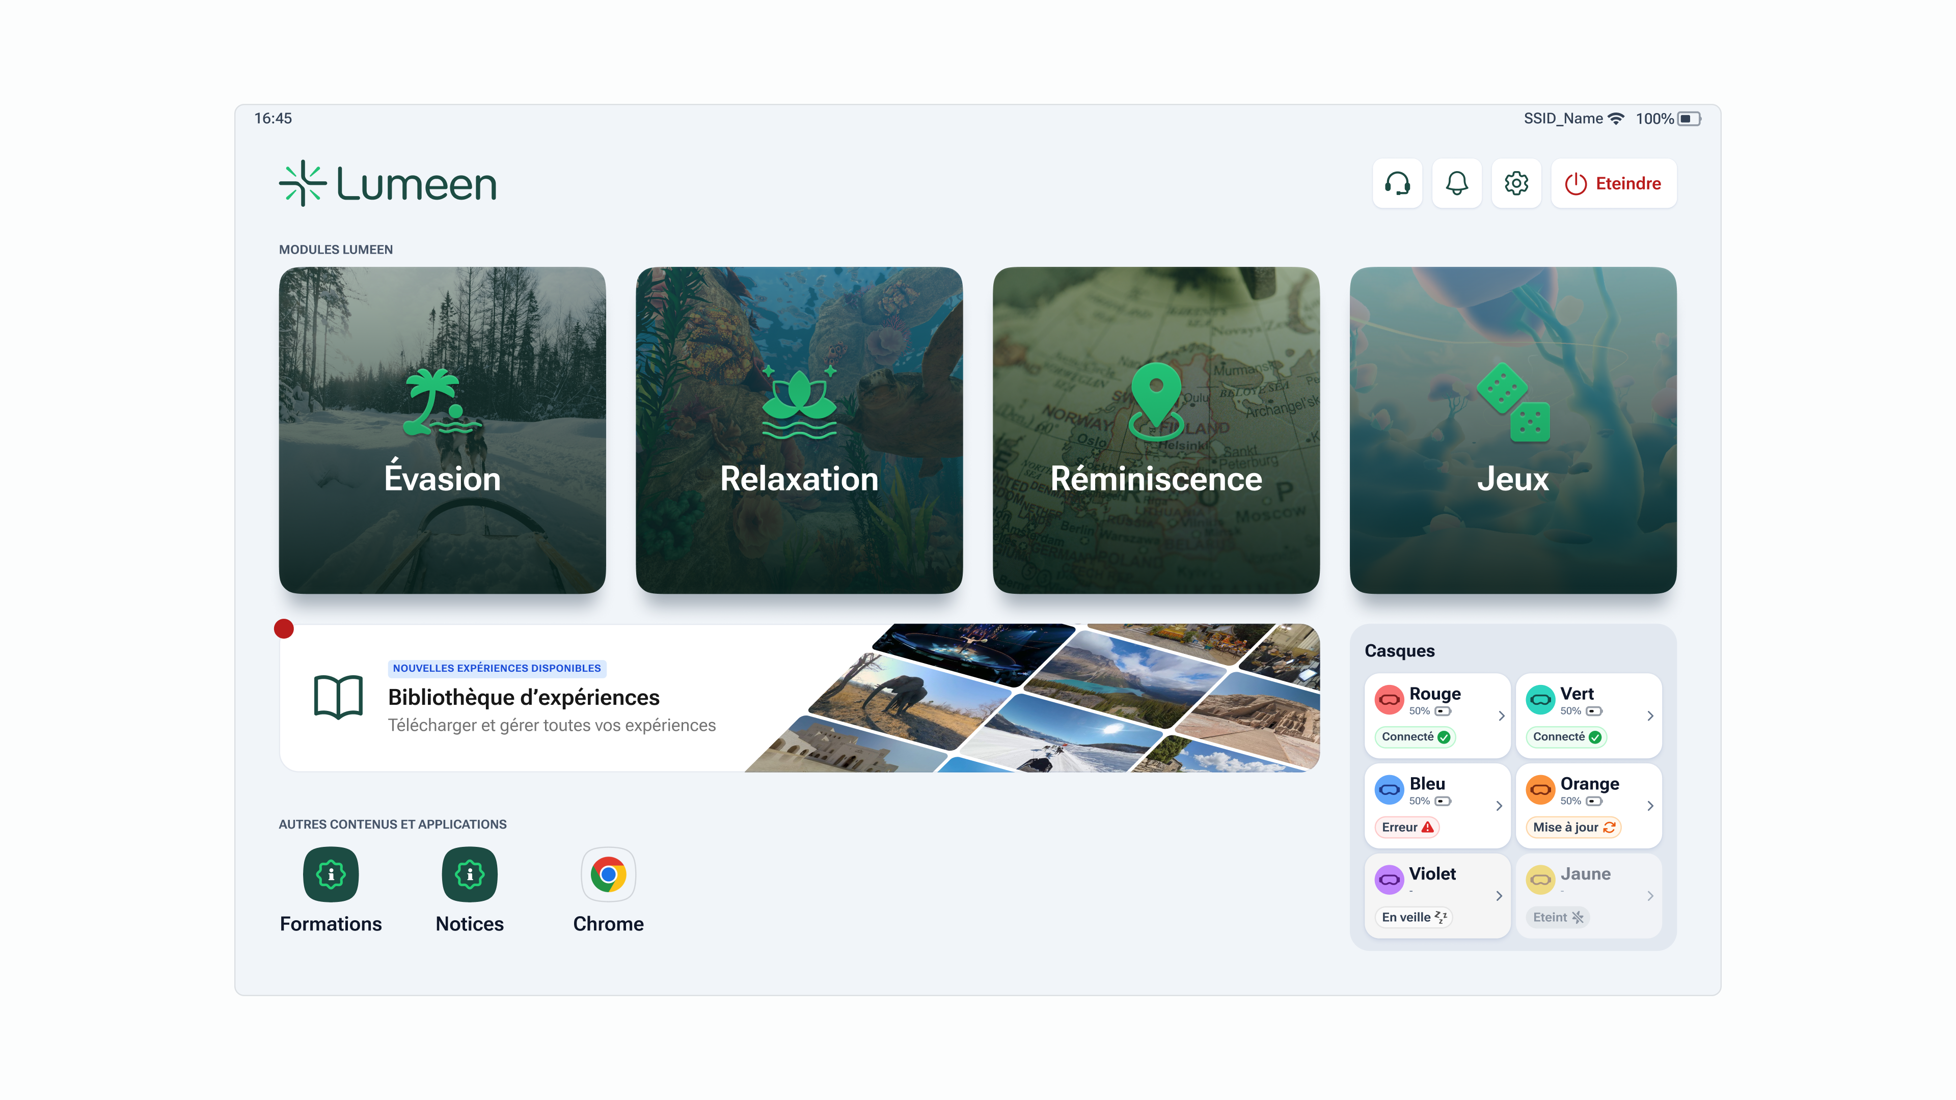The width and height of the screenshot is (1956, 1100).
Task: Expand Rouge headset details chevron
Action: pos(1501,715)
